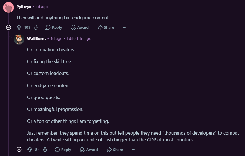Open Pylicrye's avatar profile picture
Image resolution: width=245 pixels, height=156 pixels.
pyautogui.click(x=8, y=7)
